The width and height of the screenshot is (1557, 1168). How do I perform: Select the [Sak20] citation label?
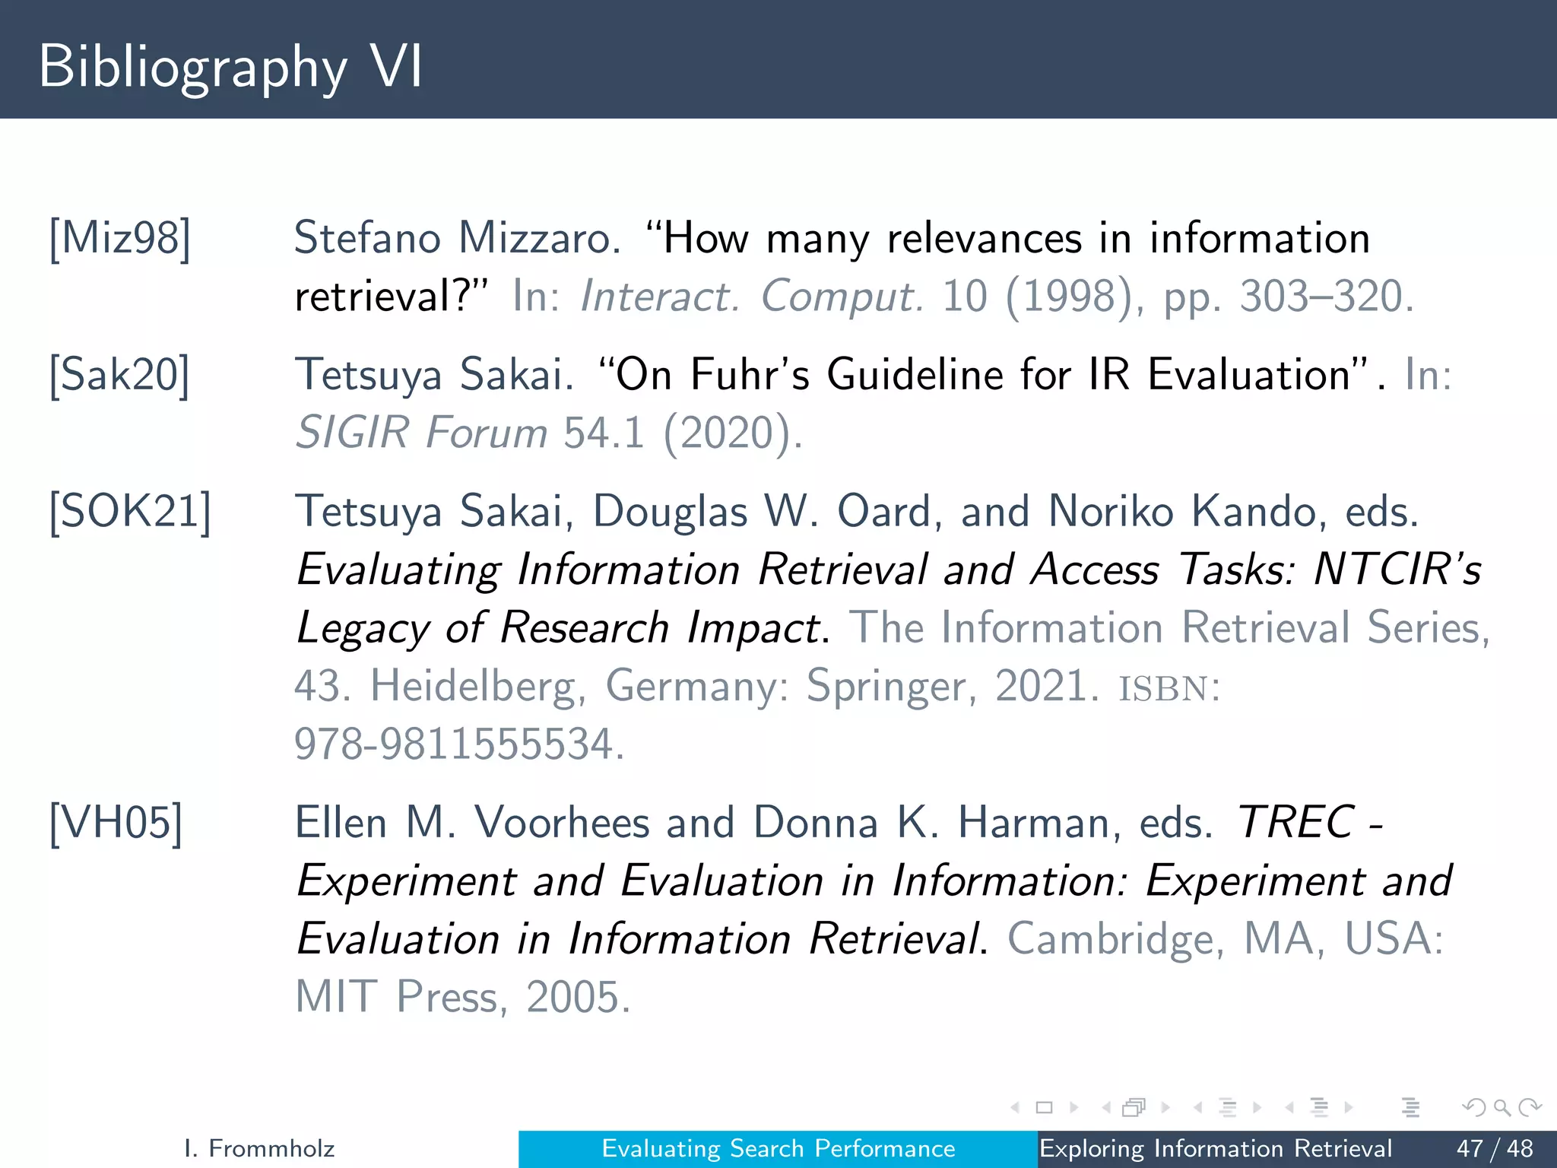tap(119, 375)
